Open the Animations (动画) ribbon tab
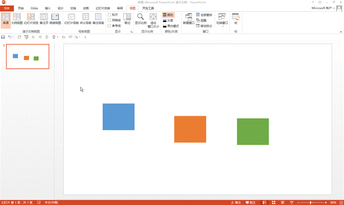Image resolution: width=344 pixels, height=205 pixels. [86, 8]
